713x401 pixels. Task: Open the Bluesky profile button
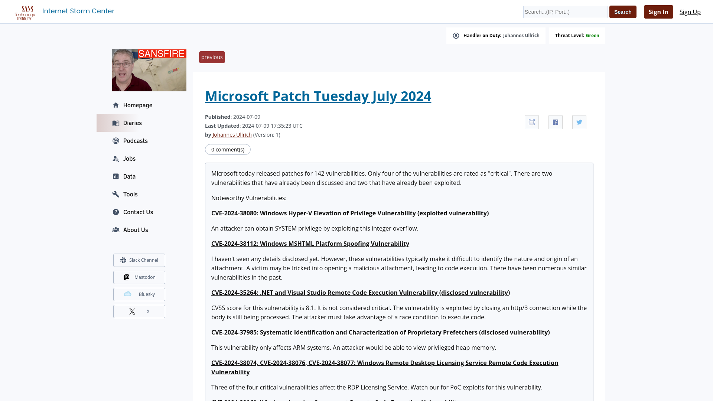[139, 294]
